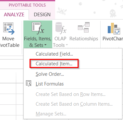Click Create Set Based on Column Items...
123x120 pixels.
click(74, 104)
